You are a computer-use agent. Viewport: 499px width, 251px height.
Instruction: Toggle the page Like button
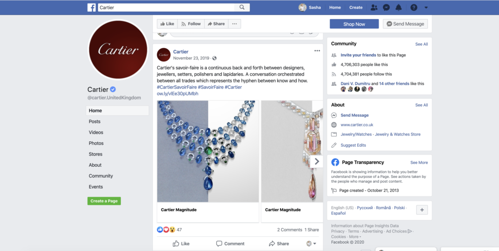coord(168,24)
